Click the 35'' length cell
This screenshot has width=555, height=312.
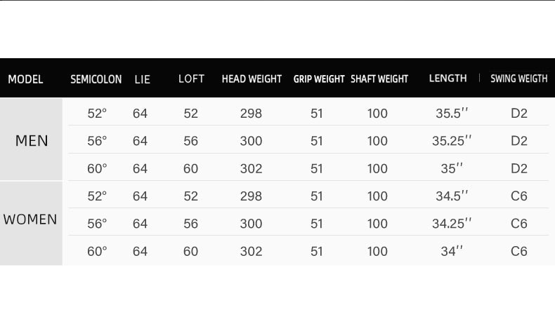click(452, 168)
